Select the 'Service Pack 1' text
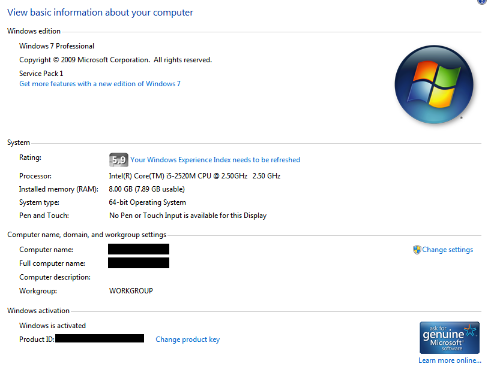Image resolution: width=488 pixels, height=373 pixels. (41, 74)
